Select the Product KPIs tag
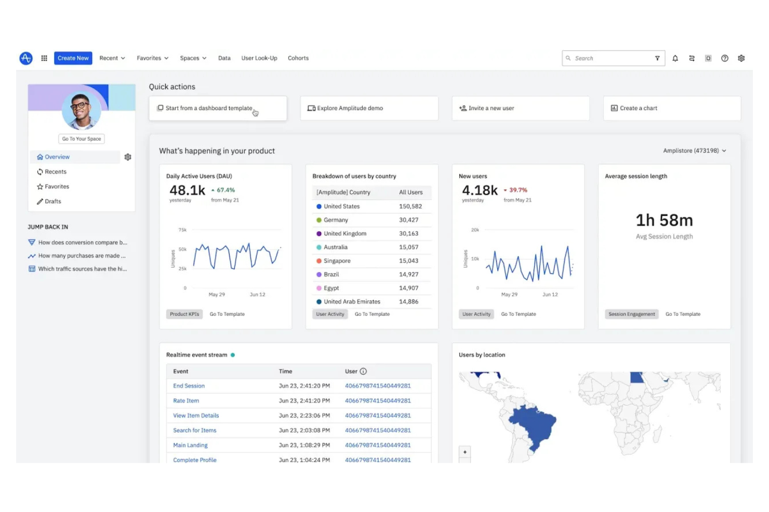 (184, 314)
